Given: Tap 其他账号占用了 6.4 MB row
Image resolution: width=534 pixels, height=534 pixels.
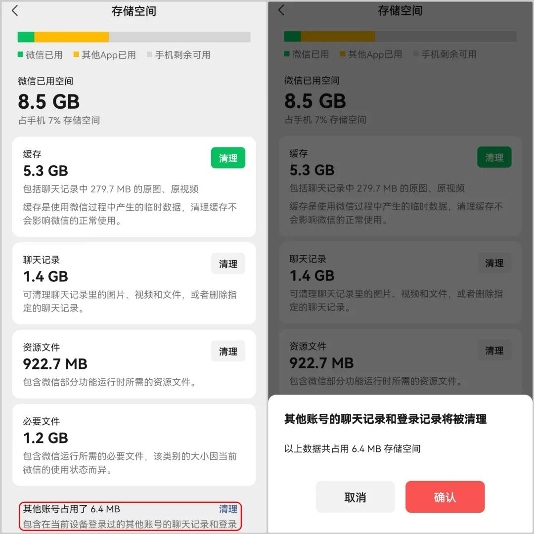Looking at the screenshot, I should 130,516.
